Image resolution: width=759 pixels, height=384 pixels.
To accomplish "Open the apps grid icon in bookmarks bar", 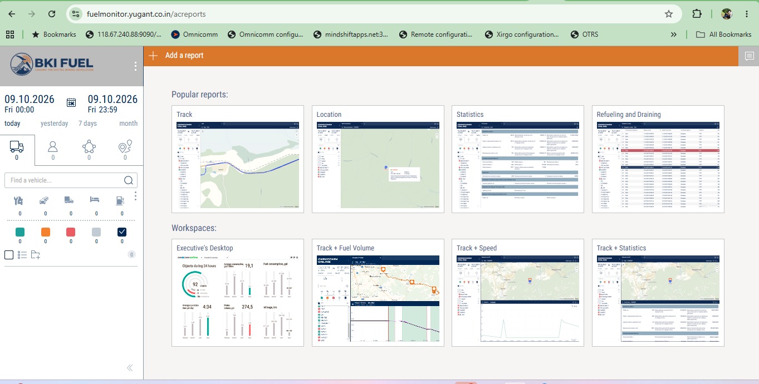I will coord(10,35).
